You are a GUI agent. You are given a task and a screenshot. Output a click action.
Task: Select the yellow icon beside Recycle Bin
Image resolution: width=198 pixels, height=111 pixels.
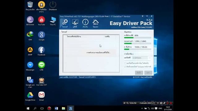[41, 7]
